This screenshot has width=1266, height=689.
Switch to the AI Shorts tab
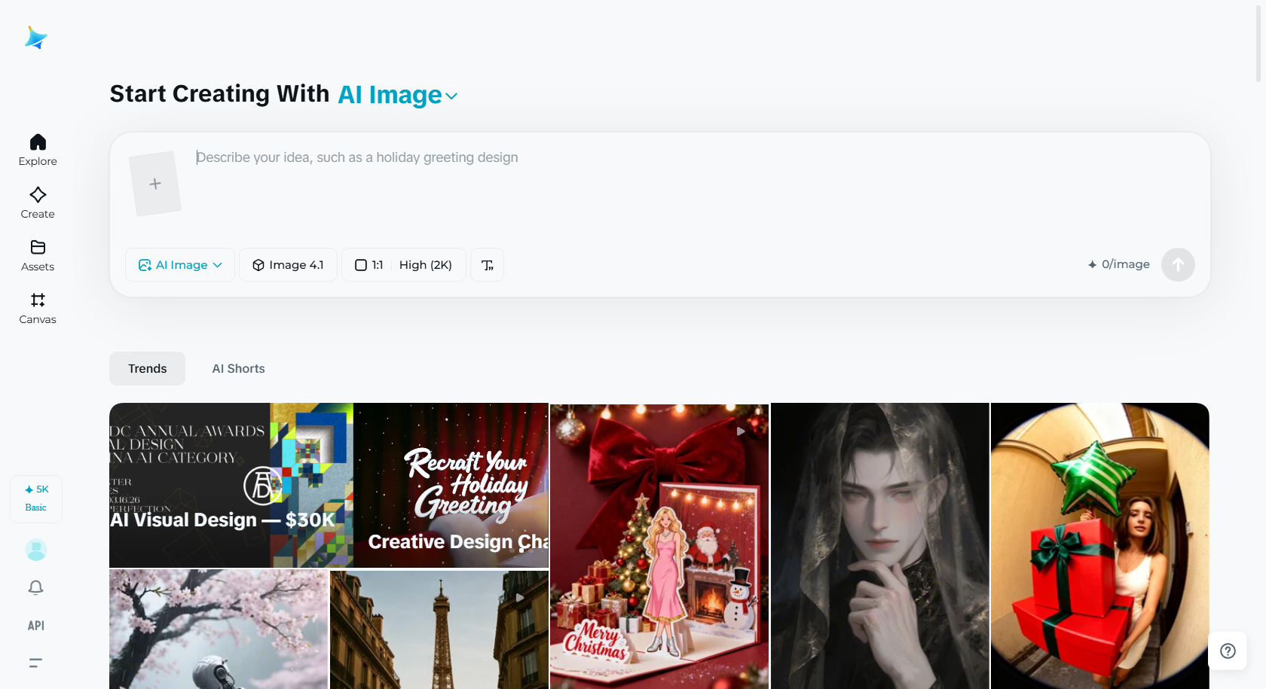pyautogui.click(x=238, y=368)
